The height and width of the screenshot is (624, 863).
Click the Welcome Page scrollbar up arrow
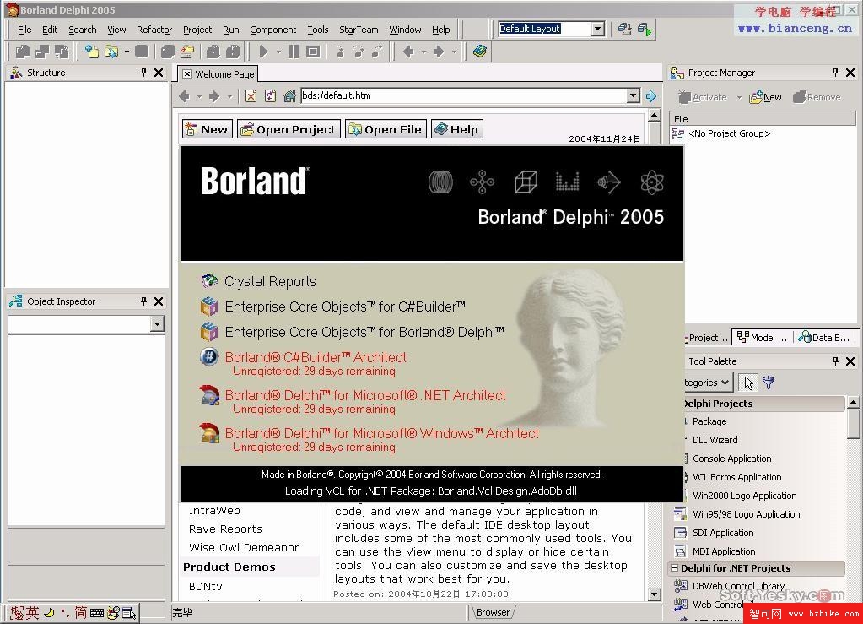point(655,115)
